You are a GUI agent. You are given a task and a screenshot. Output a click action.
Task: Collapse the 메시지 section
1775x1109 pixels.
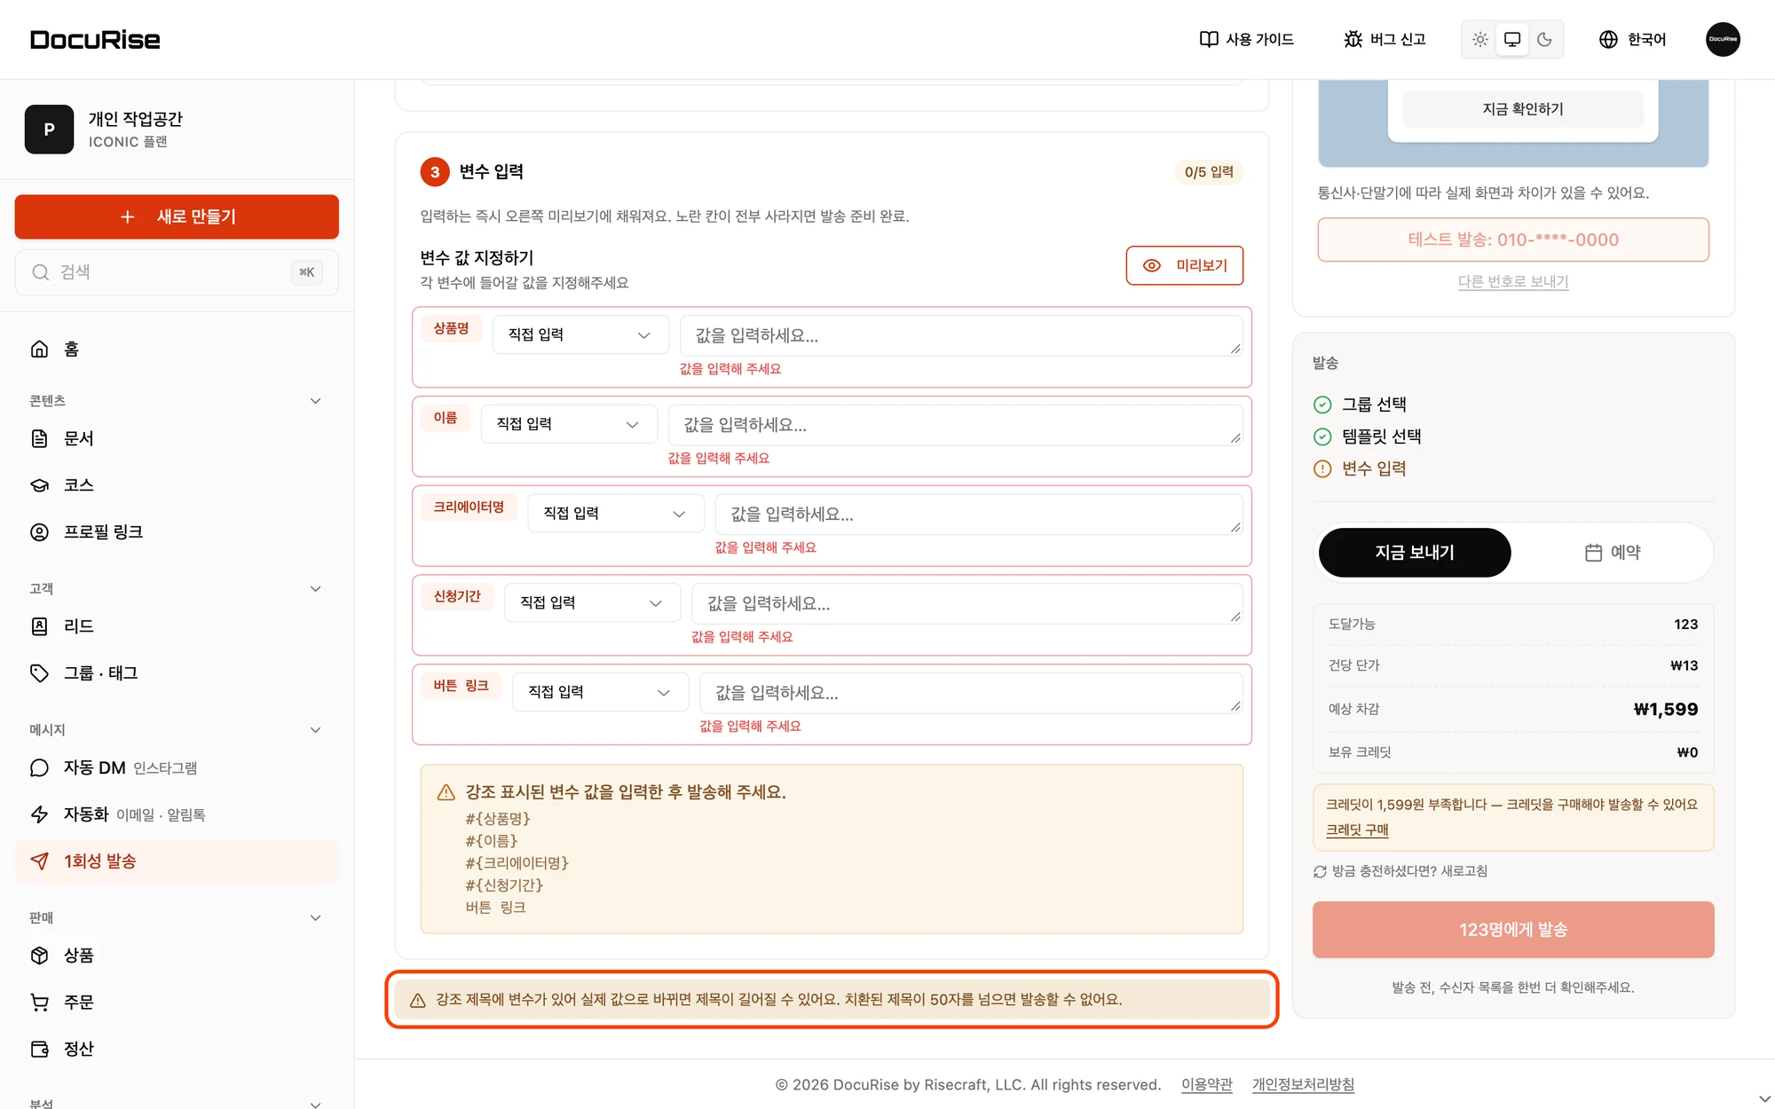(315, 730)
